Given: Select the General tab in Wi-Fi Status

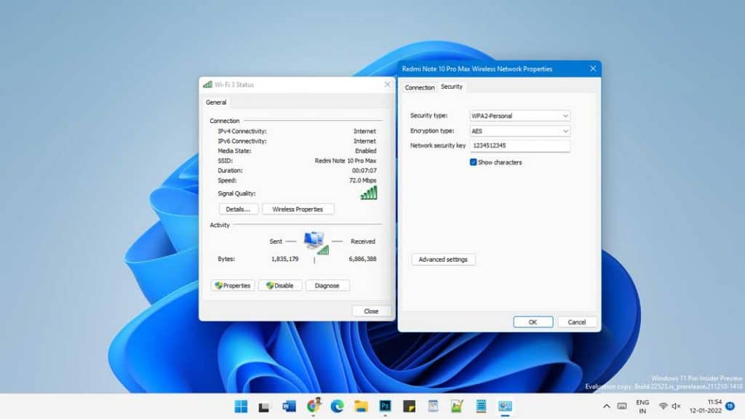Looking at the screenshot, I should (x=215, y=103).
